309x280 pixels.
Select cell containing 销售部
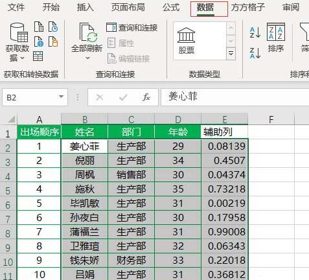(x=131, y=175)
